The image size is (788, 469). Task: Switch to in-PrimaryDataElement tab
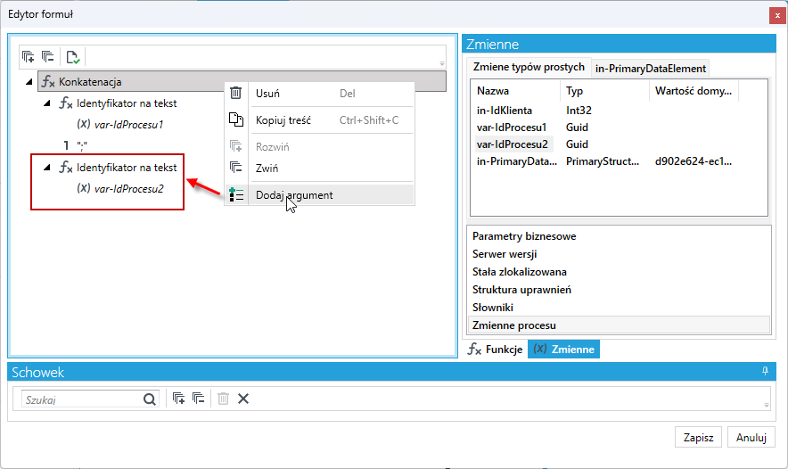651,69
